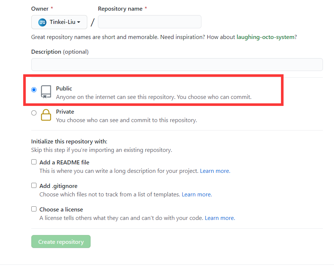Tick the Choose a license checkbox
Screen dimensions: 334x267
34,209
